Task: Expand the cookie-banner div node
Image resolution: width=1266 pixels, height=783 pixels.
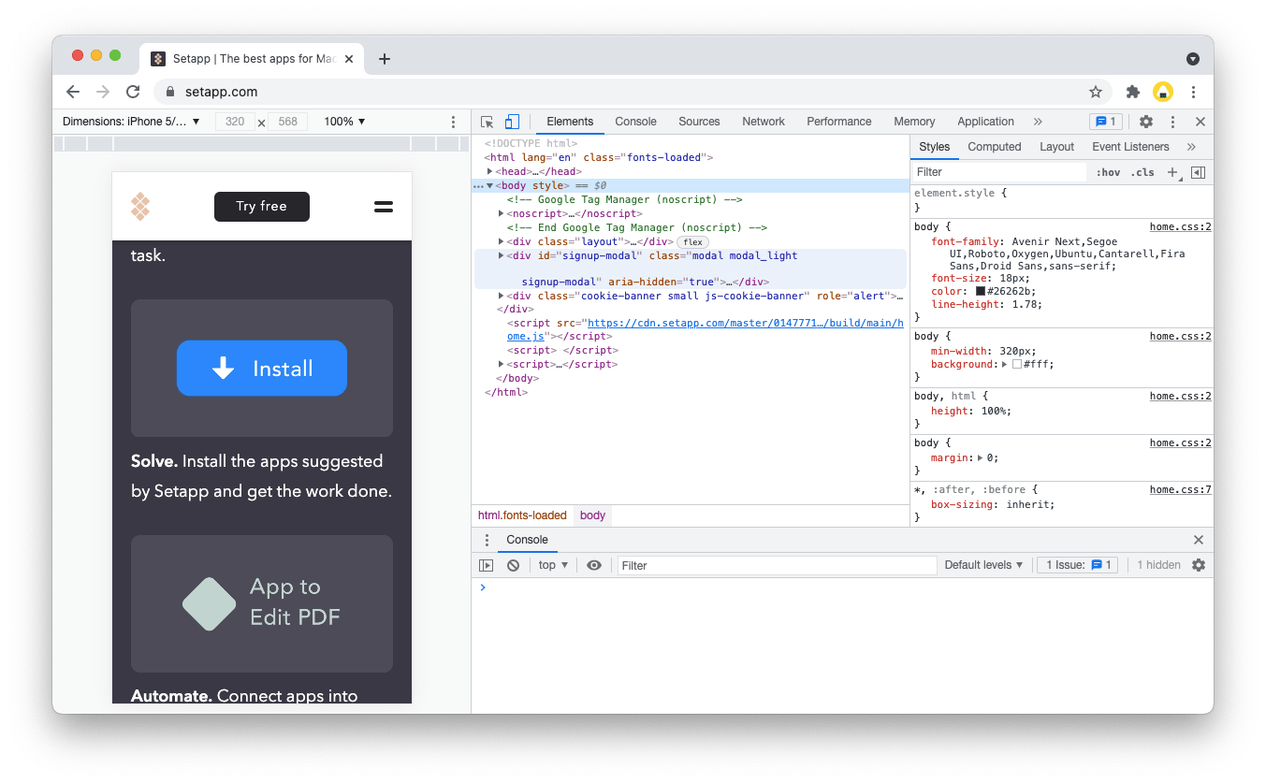Action: (502, 296)
